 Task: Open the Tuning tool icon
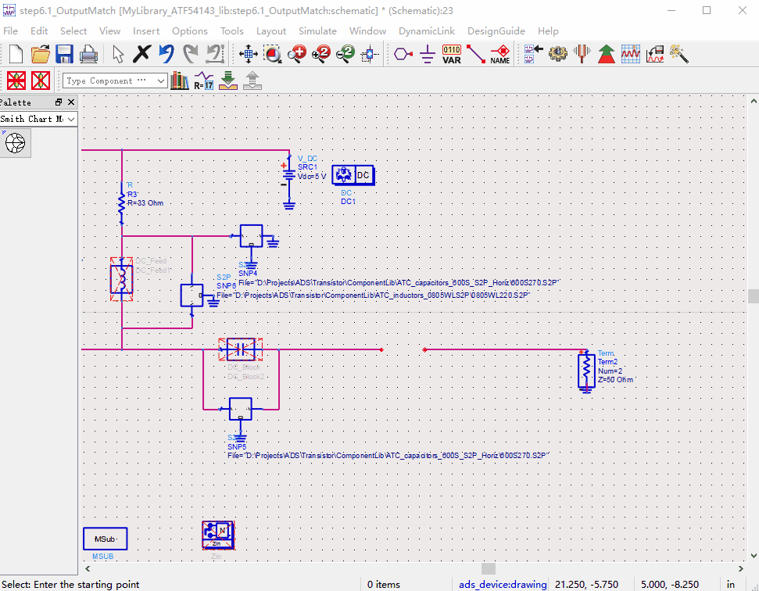tap(581, 53)
